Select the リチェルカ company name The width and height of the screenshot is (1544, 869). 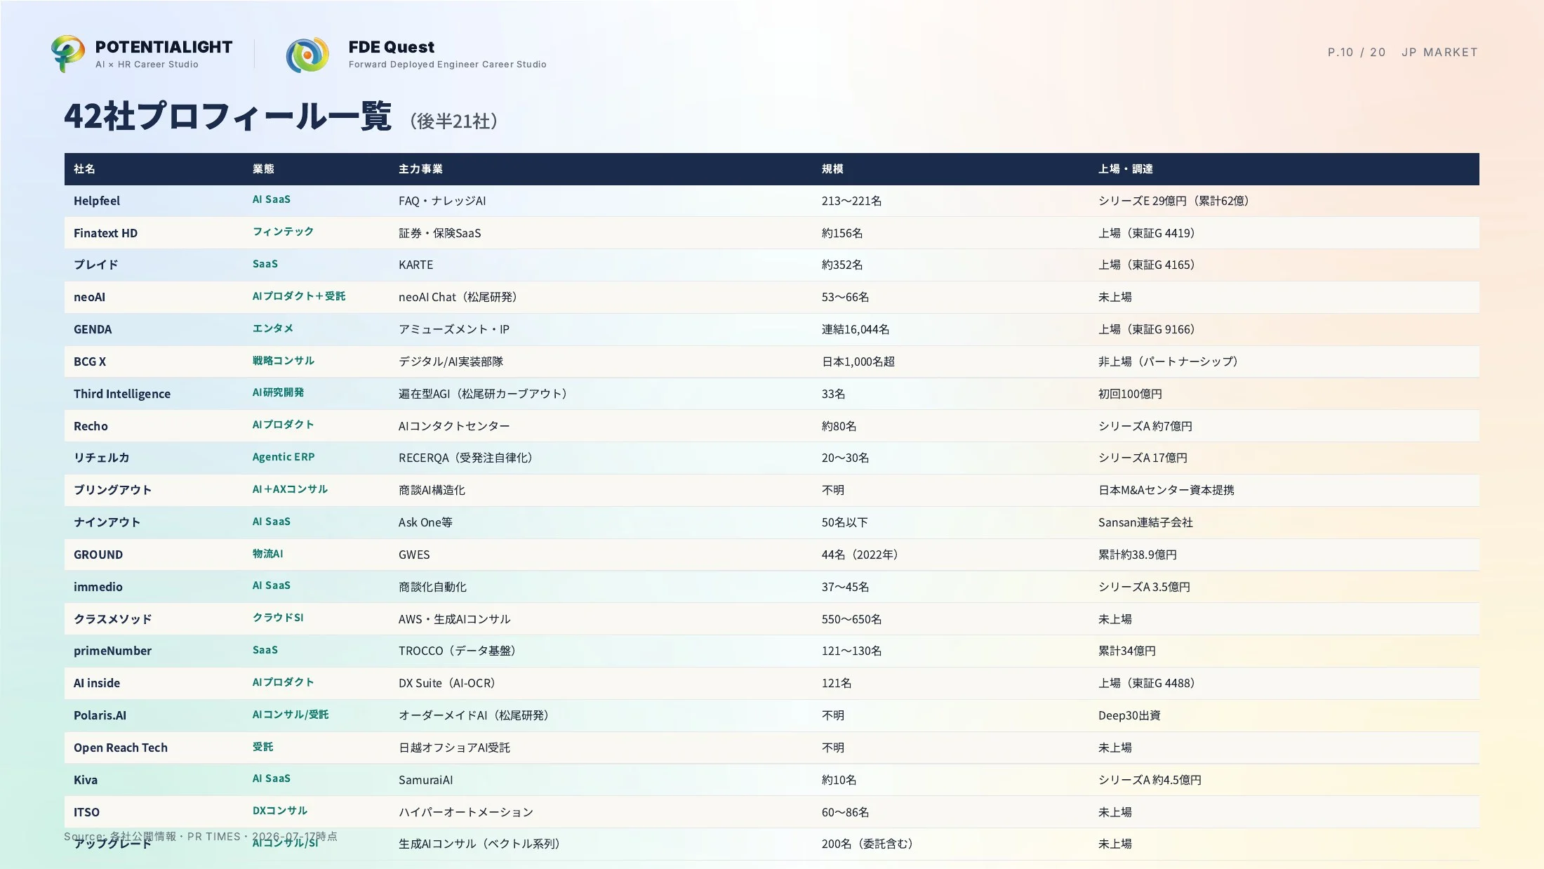pos(101,458)
